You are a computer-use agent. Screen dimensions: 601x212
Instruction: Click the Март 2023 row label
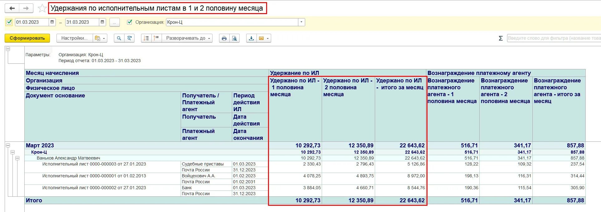click(40, 145)
